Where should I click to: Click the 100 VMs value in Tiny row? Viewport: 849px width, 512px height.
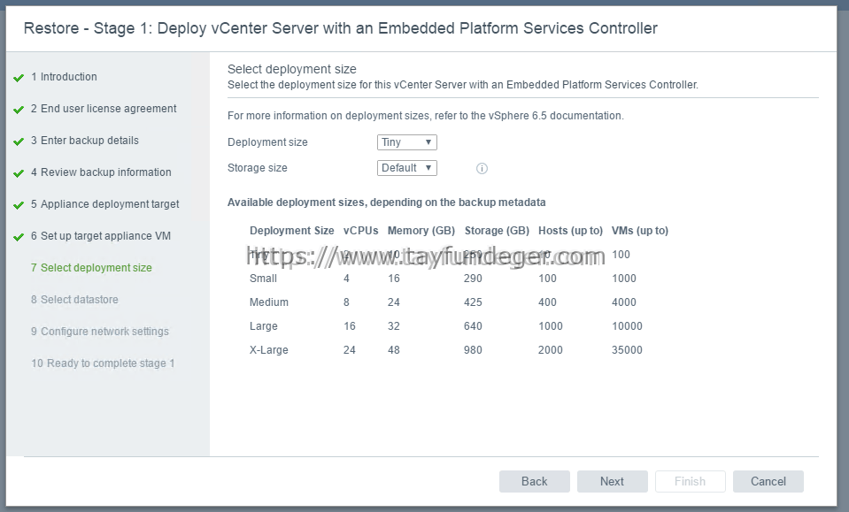[621, 255]
